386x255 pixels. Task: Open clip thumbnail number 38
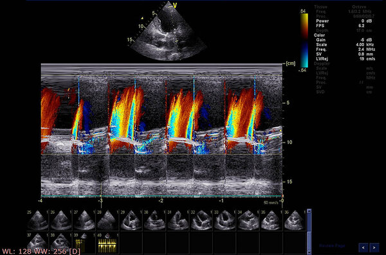click(61, 243)
